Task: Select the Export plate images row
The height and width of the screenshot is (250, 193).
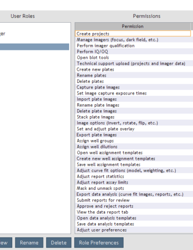Action: click(134, 135)
